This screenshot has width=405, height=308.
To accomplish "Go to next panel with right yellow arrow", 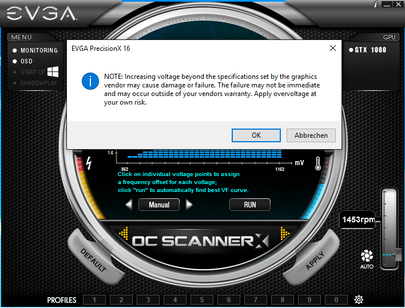I will (x=285, y=234).
